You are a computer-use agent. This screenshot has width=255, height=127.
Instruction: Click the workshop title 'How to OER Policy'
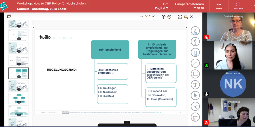click(51, 4)
